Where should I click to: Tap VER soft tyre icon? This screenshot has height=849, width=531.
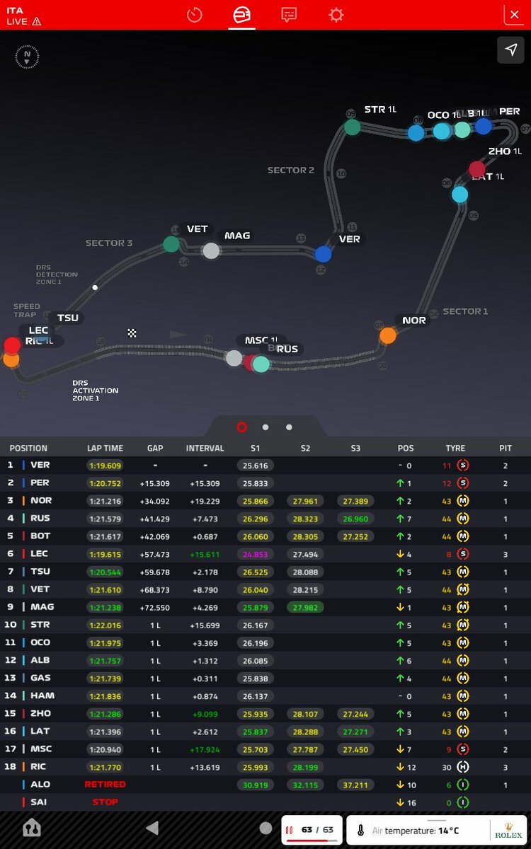point(463,465)
